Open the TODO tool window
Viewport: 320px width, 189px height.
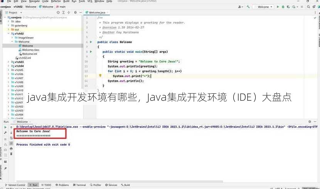[46, 185]
